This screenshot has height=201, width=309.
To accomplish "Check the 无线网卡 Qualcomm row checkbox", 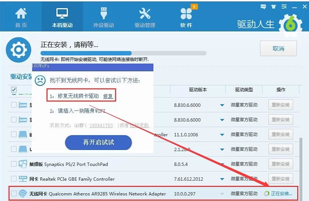I will click(x=14, y=194).
